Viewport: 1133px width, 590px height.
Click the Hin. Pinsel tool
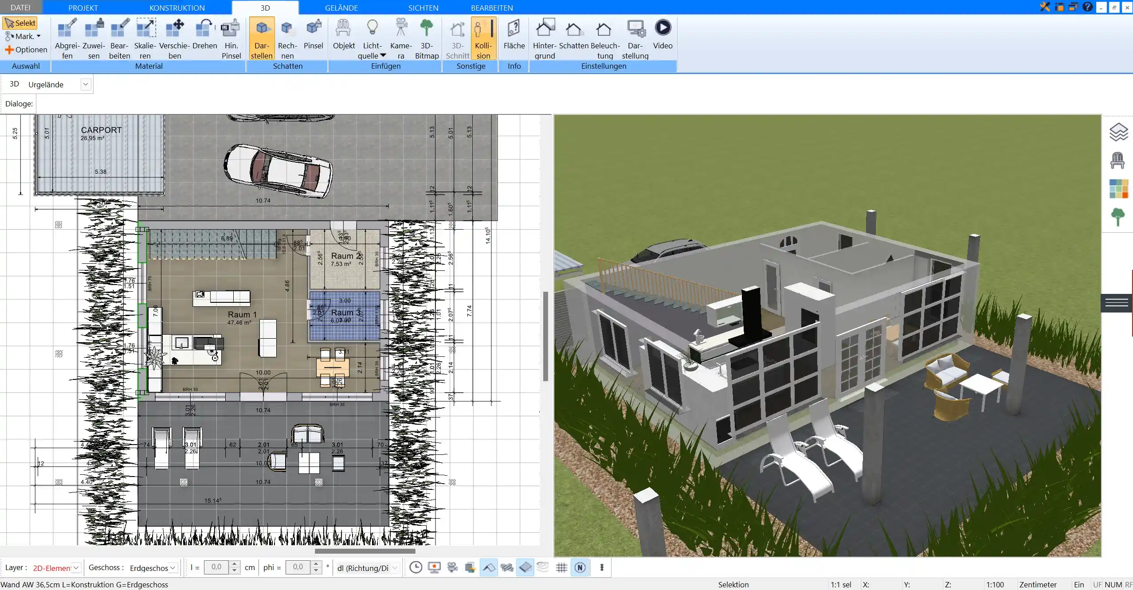pos(231,39)
